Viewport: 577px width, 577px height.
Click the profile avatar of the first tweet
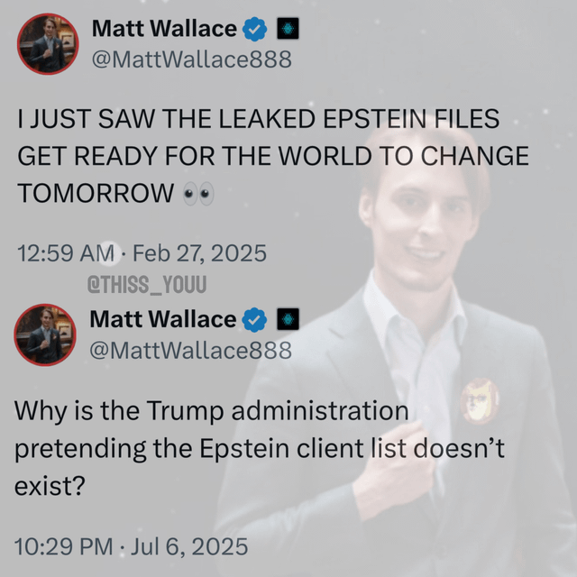pos(48,44)
